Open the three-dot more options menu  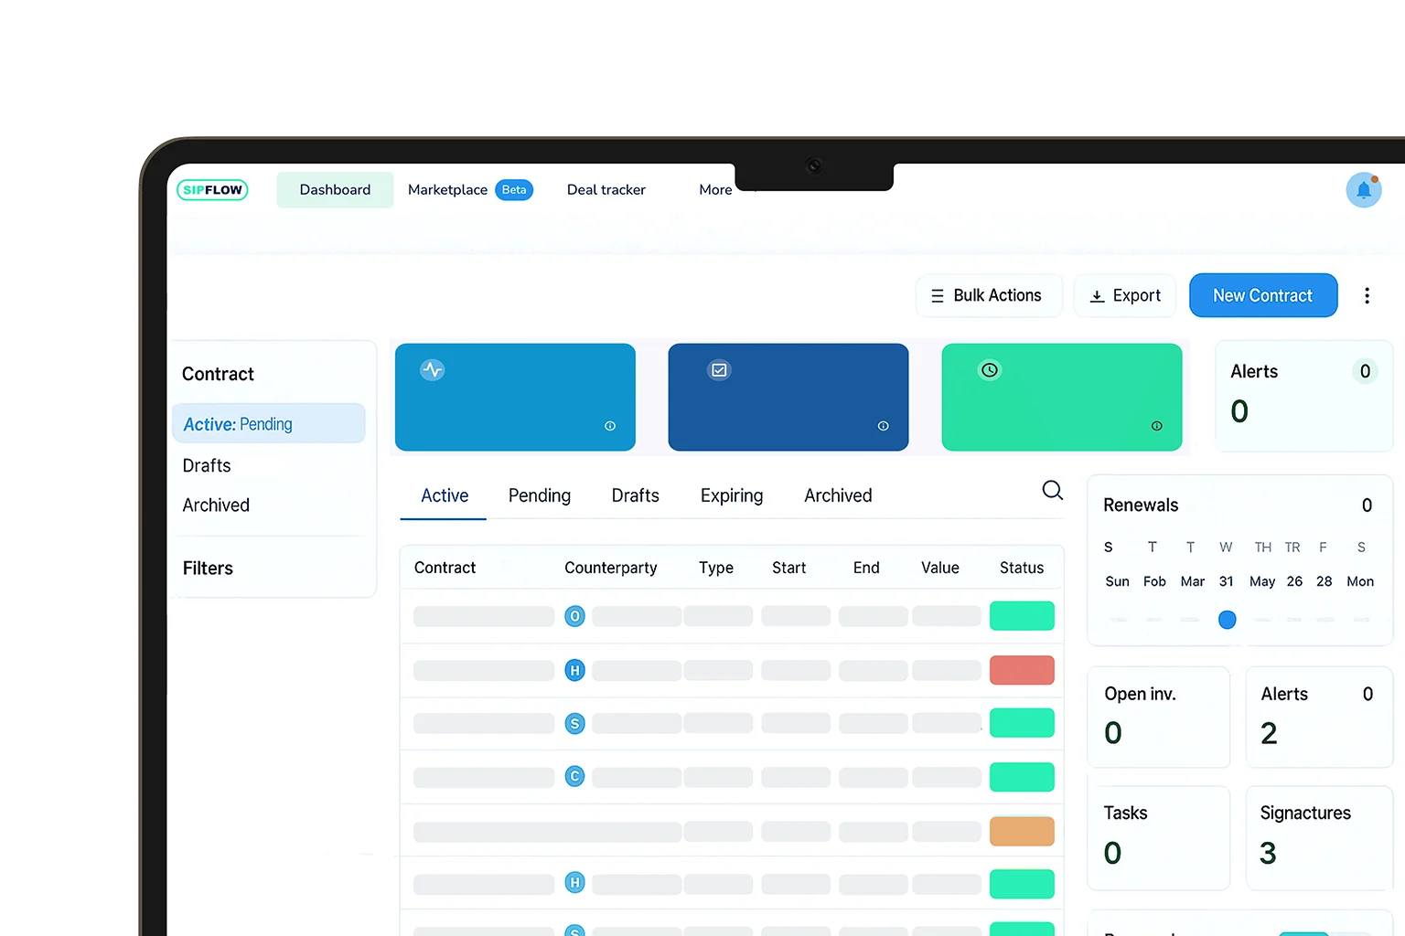pos(1367,295)
